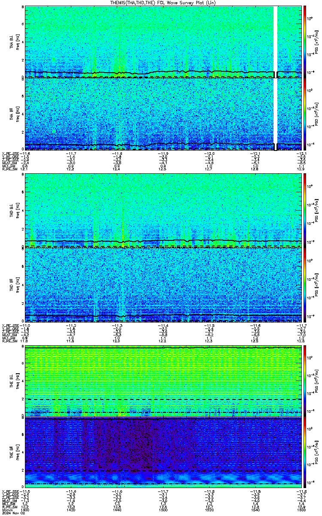This screenshot has height=516, width=322.
Task: Click the THA BL panel PSD color bar
Action: pos(304,42)
